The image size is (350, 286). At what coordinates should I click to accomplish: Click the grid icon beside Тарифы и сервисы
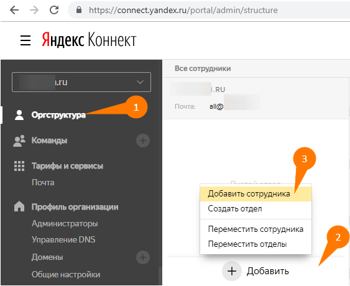click(19, 166)
